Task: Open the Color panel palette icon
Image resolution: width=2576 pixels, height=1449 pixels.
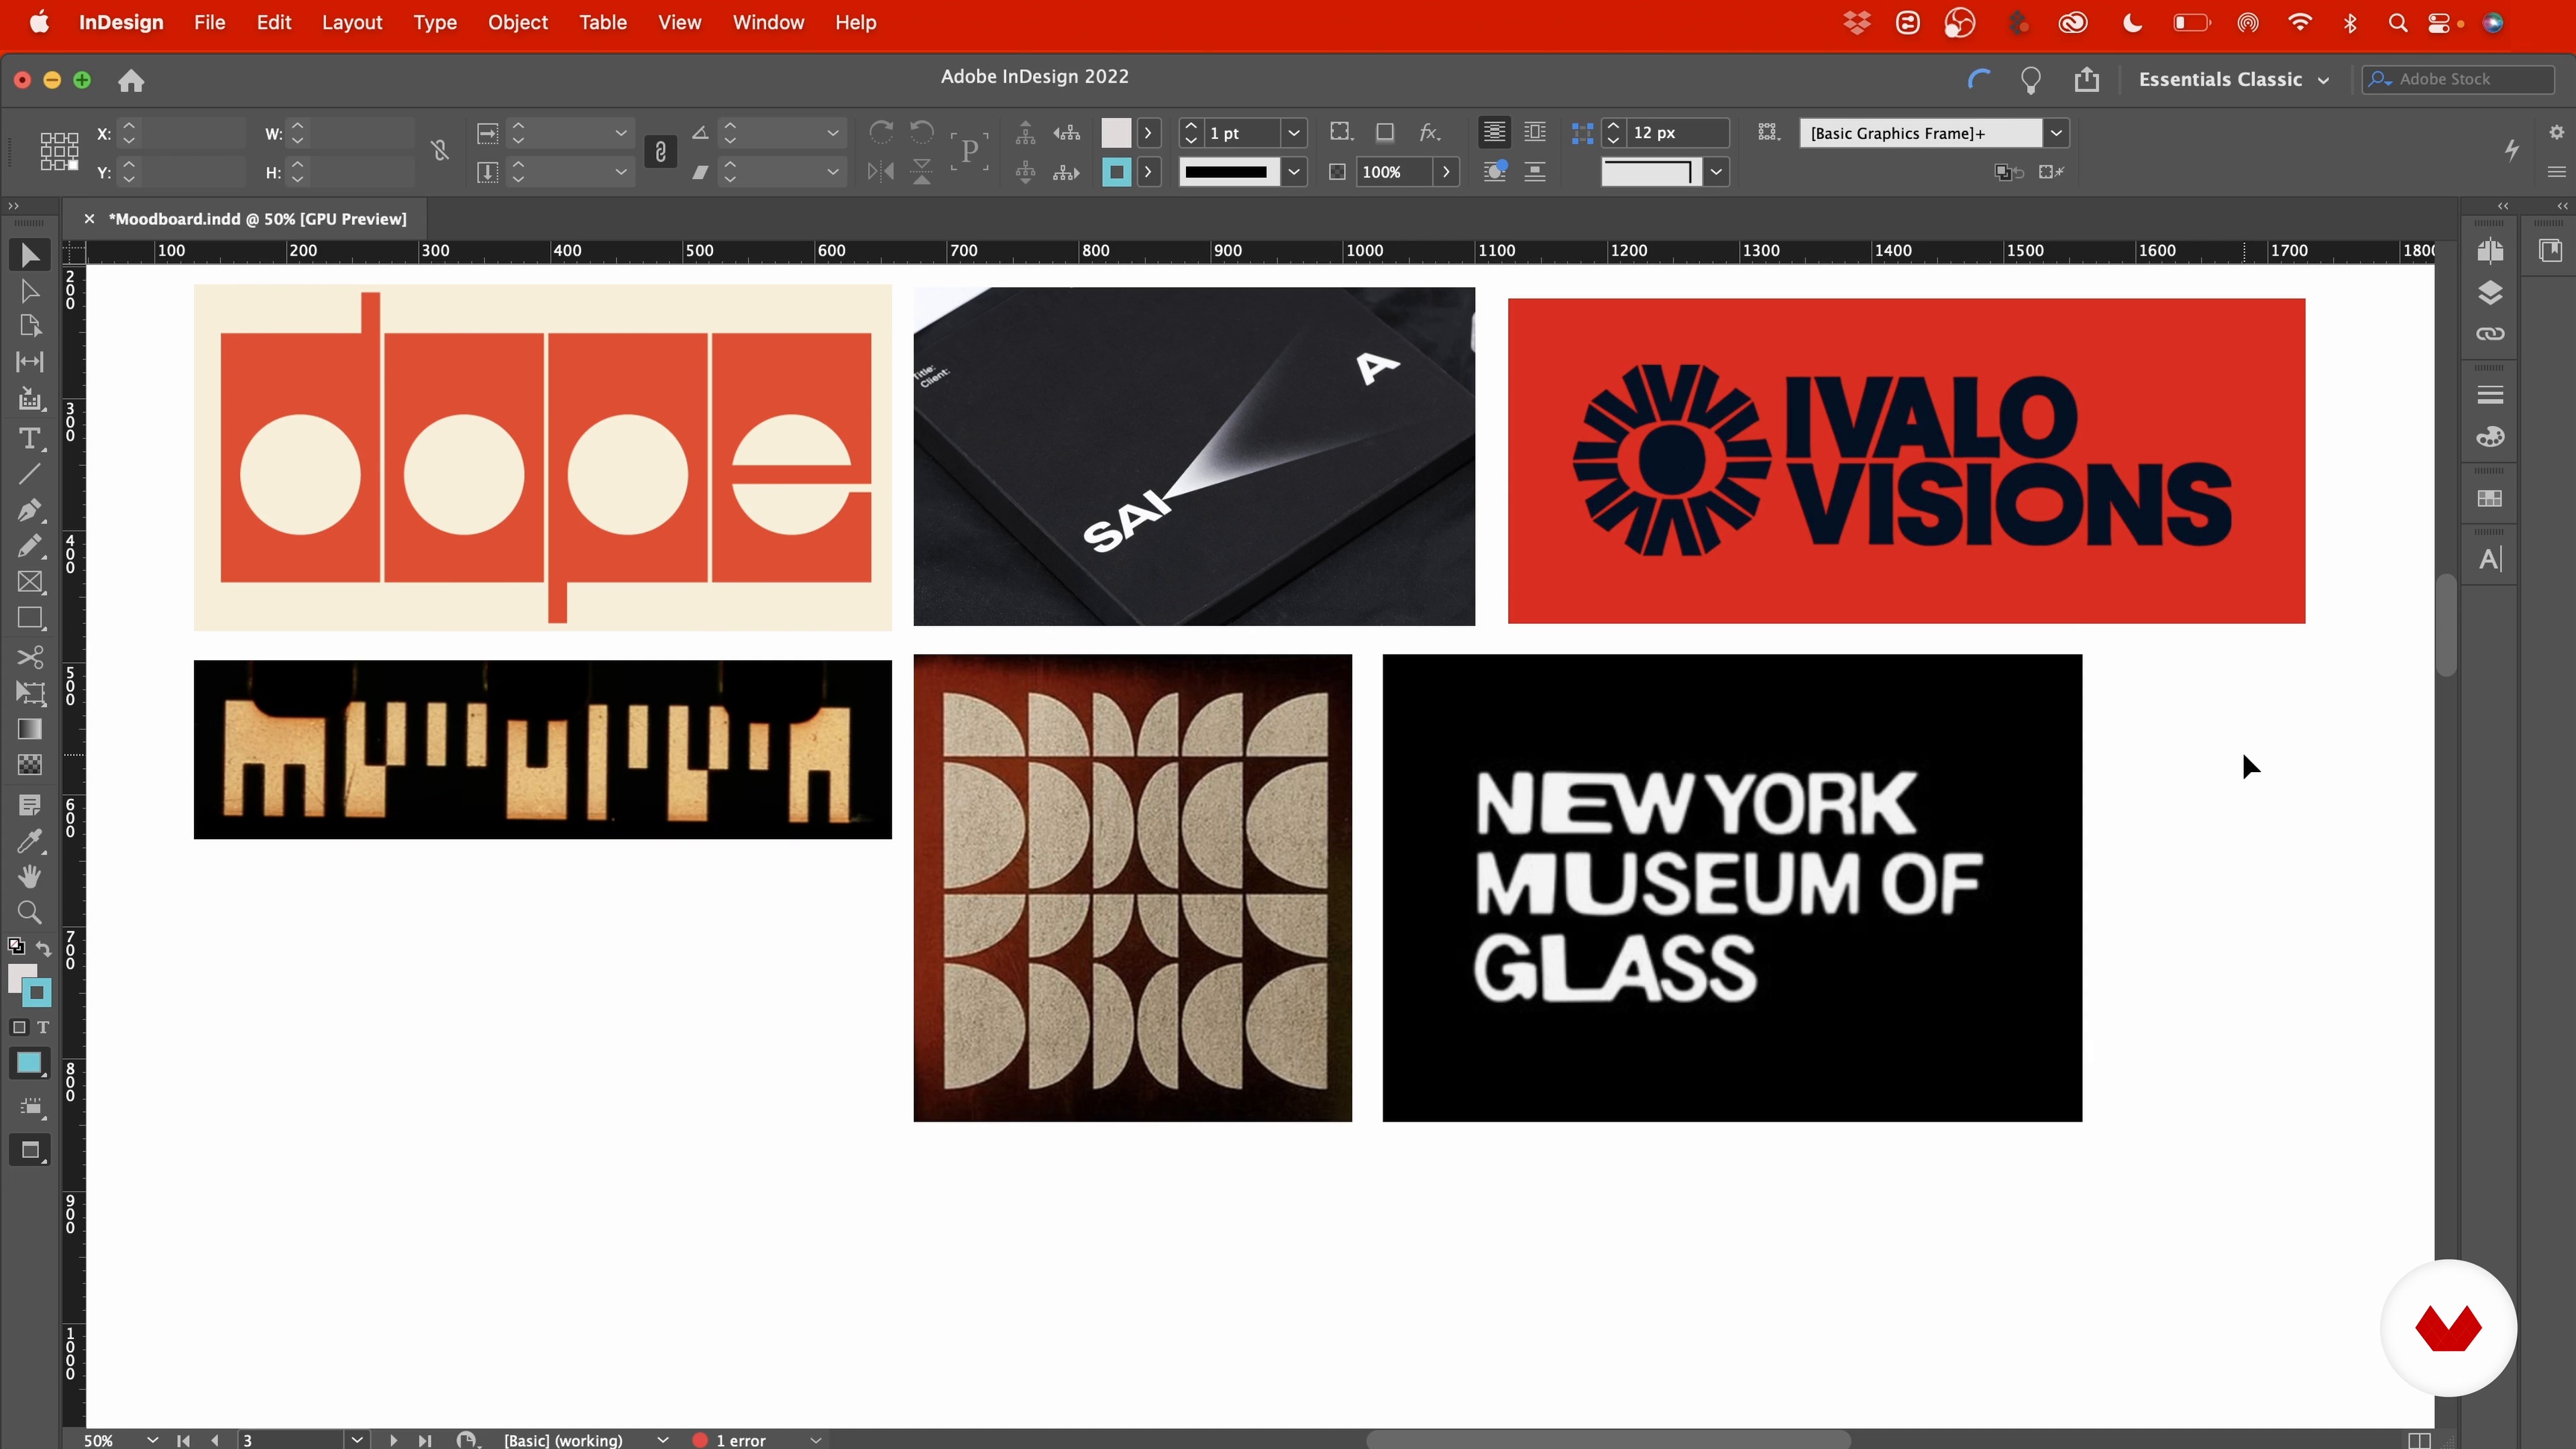Action: [x=2490, y=437]
